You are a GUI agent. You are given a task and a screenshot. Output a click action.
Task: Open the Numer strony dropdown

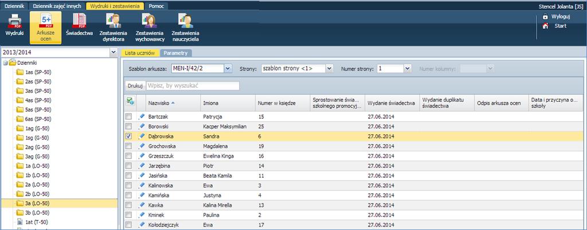(408, 69)
